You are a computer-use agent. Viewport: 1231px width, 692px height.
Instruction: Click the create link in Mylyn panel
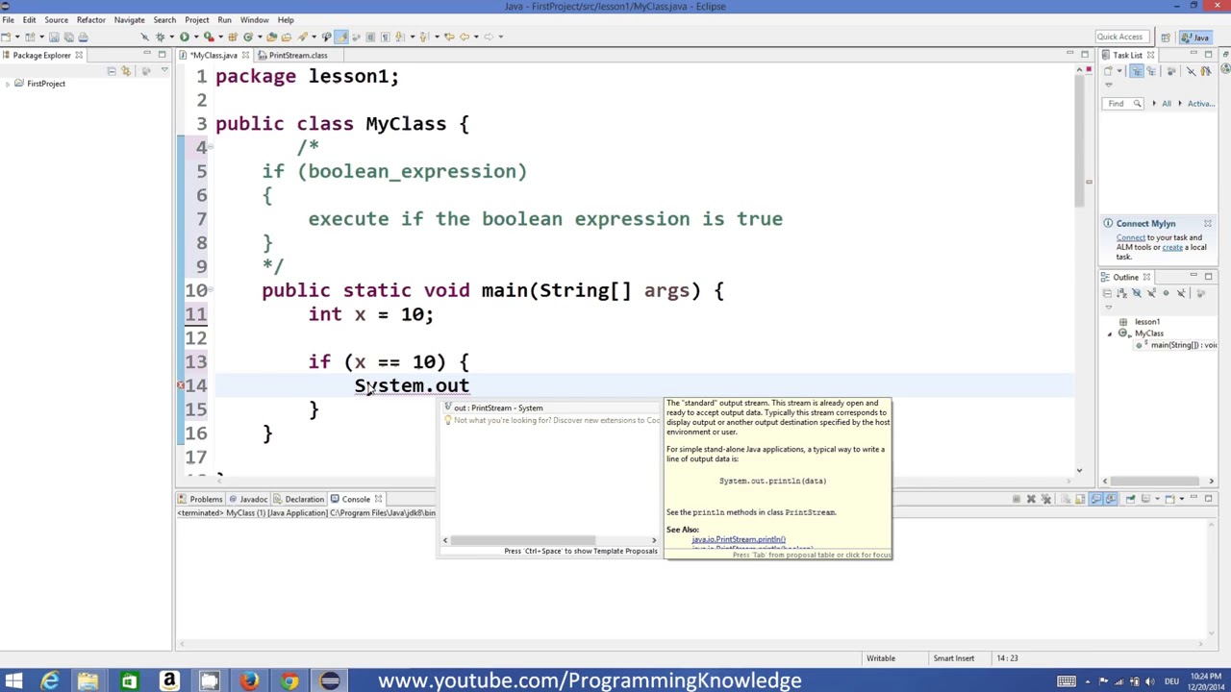(1172, 247)
